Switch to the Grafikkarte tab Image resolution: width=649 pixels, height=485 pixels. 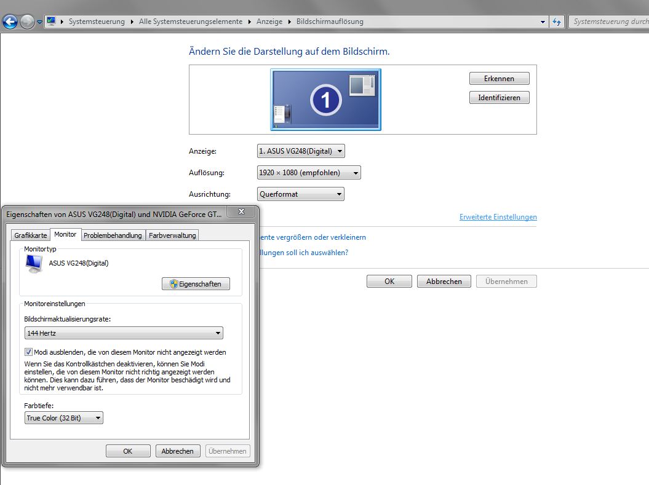pos(31,235)
